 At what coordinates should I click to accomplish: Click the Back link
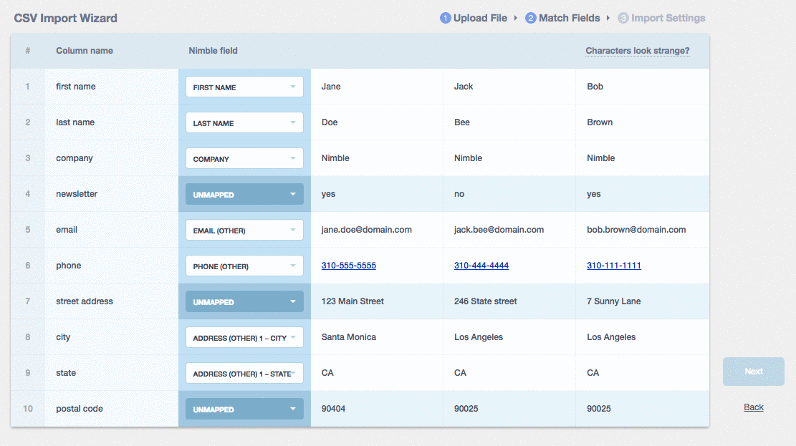[x=753, y=407]
